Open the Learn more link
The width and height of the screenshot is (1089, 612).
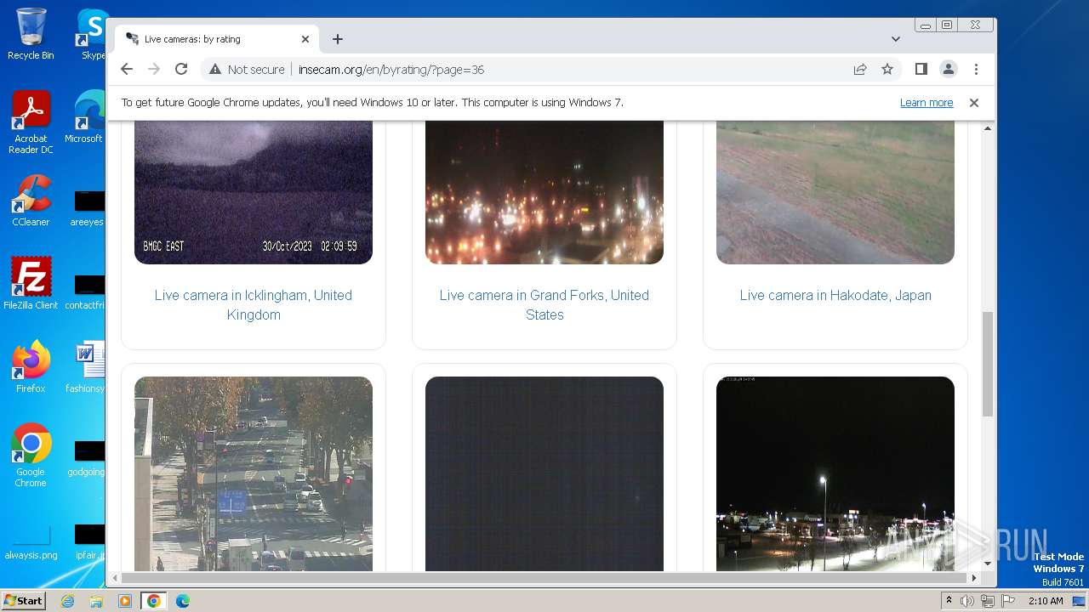927,103
